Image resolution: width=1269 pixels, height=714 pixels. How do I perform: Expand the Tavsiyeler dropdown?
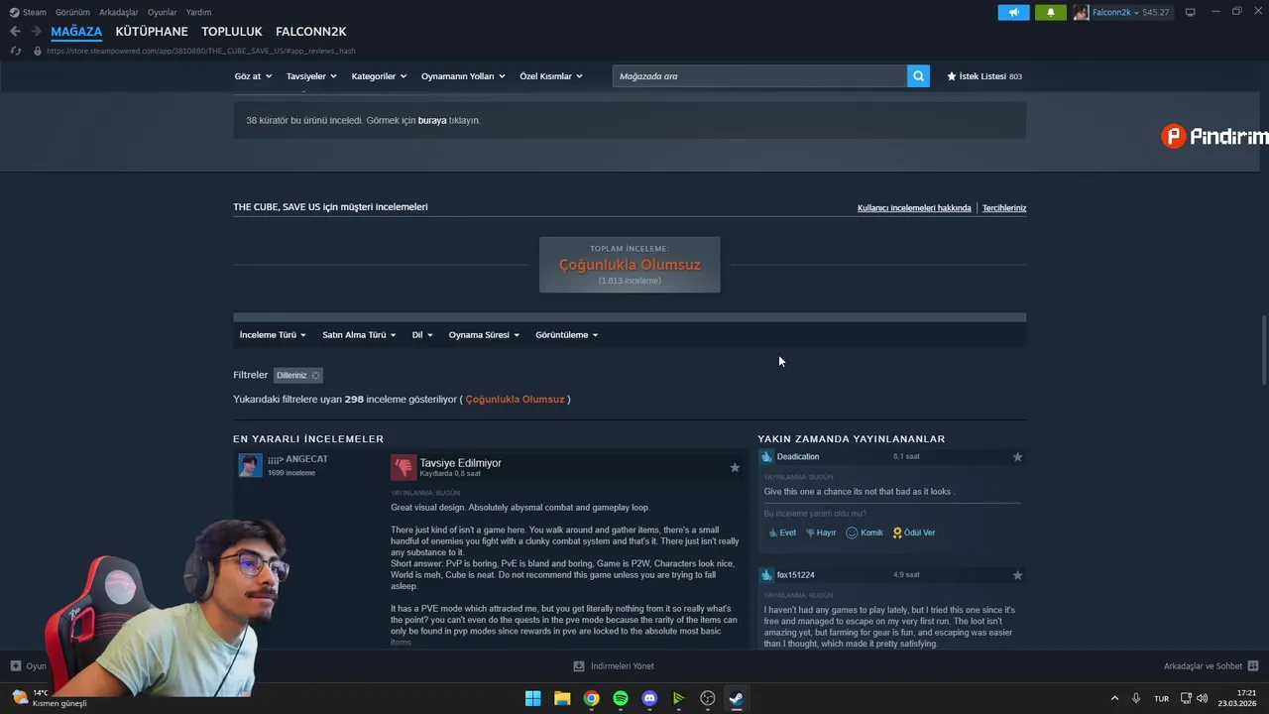pyautogui.click(x=311, y=76)
